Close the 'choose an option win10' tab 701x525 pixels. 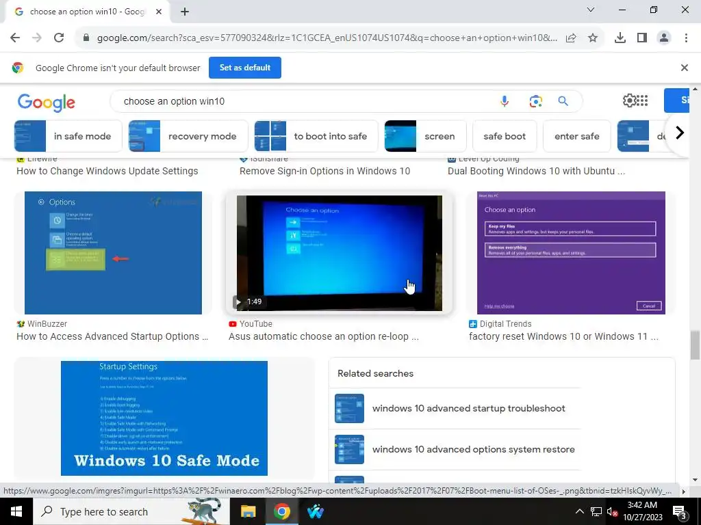(x=159, y=12)
